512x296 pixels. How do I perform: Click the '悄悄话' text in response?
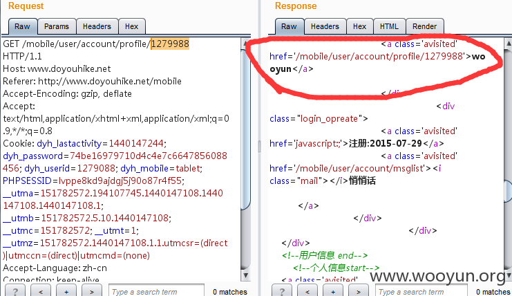(x=363, y=181)
